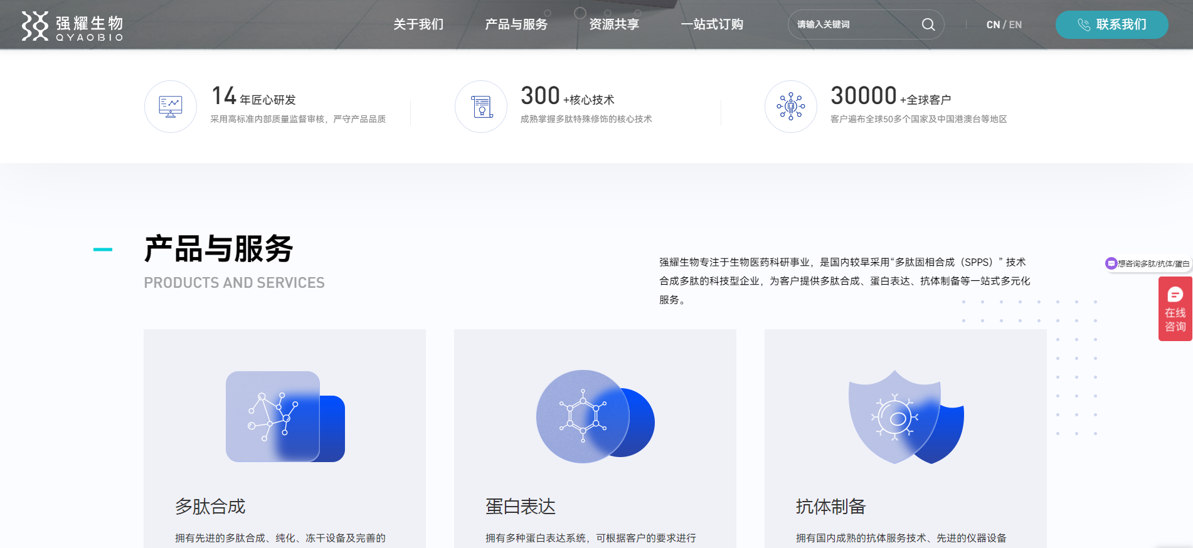Click the certificate icon beside 300 stat
The width and height of the screenshot is (1193, 548).
481,107
